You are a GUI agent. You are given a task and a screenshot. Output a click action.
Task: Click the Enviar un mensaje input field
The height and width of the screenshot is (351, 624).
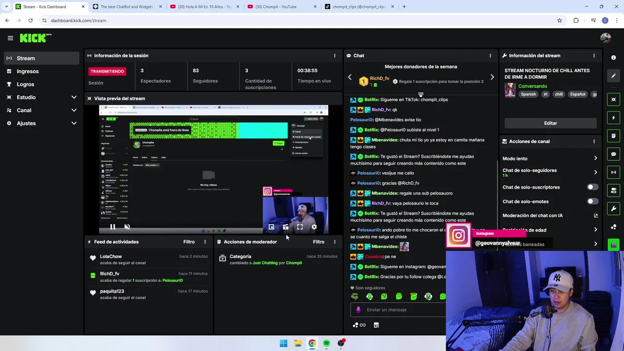point(398,310)
